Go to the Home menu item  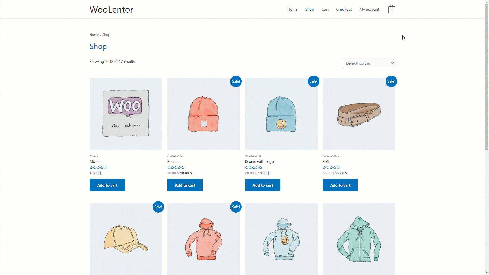[292, 9]
